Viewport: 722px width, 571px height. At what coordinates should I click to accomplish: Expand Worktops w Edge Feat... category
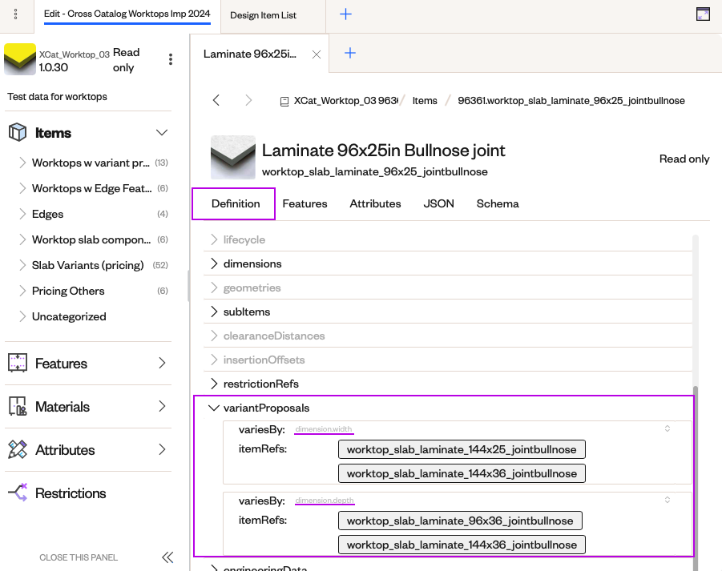[x=22, y=188]
